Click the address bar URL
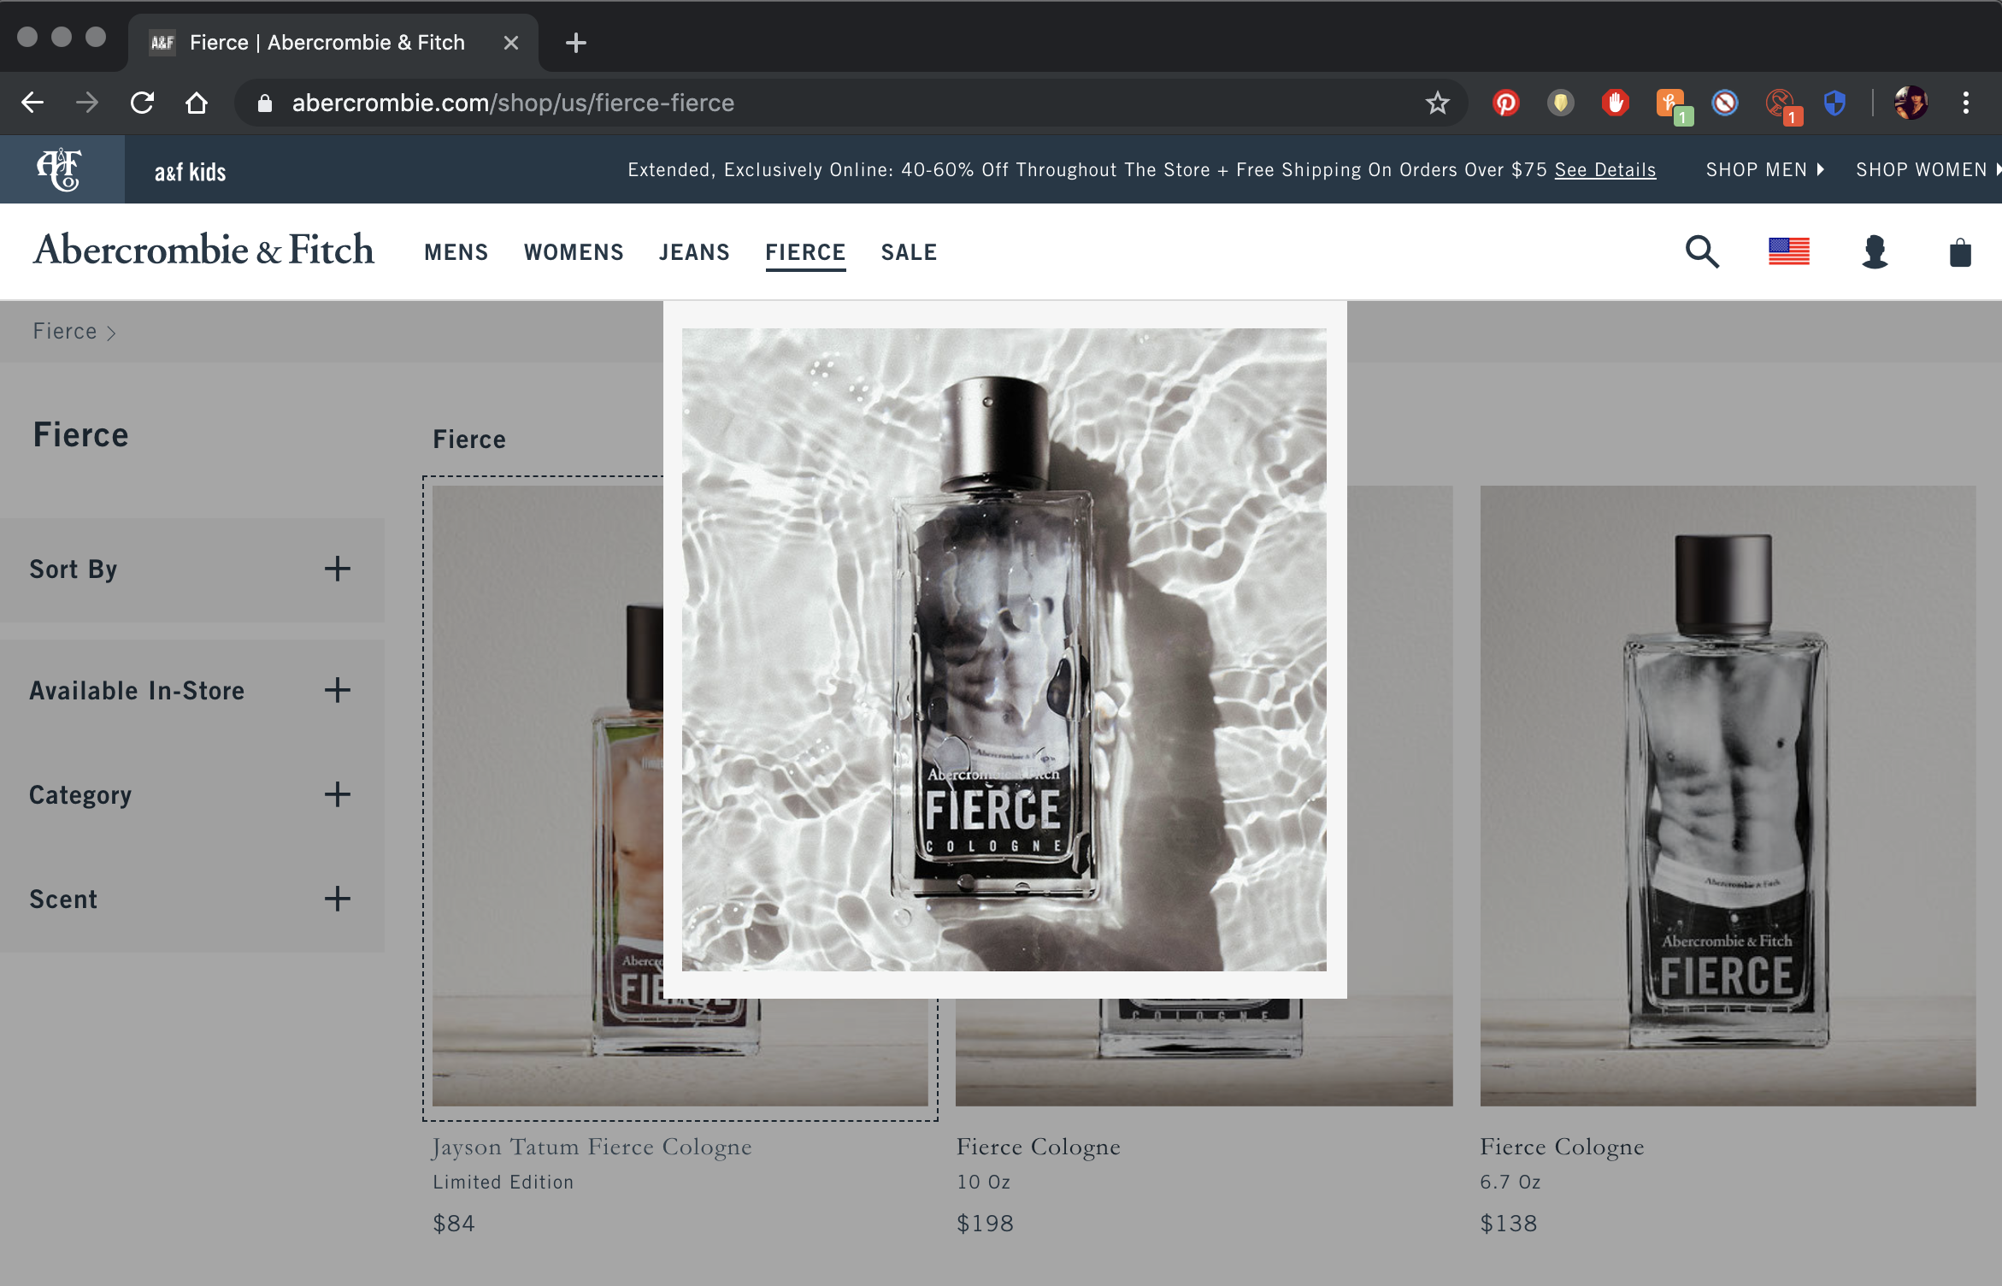 (513, 103)
